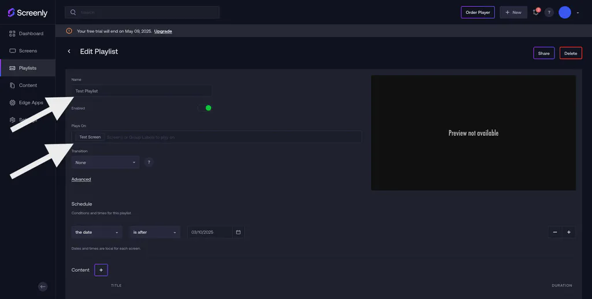Click the Edge Apps gear icon
Image resolution: width=592 pixels, height=299 pixels.
tap(13, 103)
